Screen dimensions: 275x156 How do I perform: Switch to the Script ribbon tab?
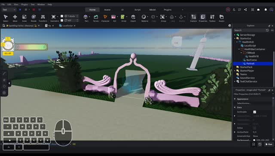pyautogui.click(x=137, y=9)
